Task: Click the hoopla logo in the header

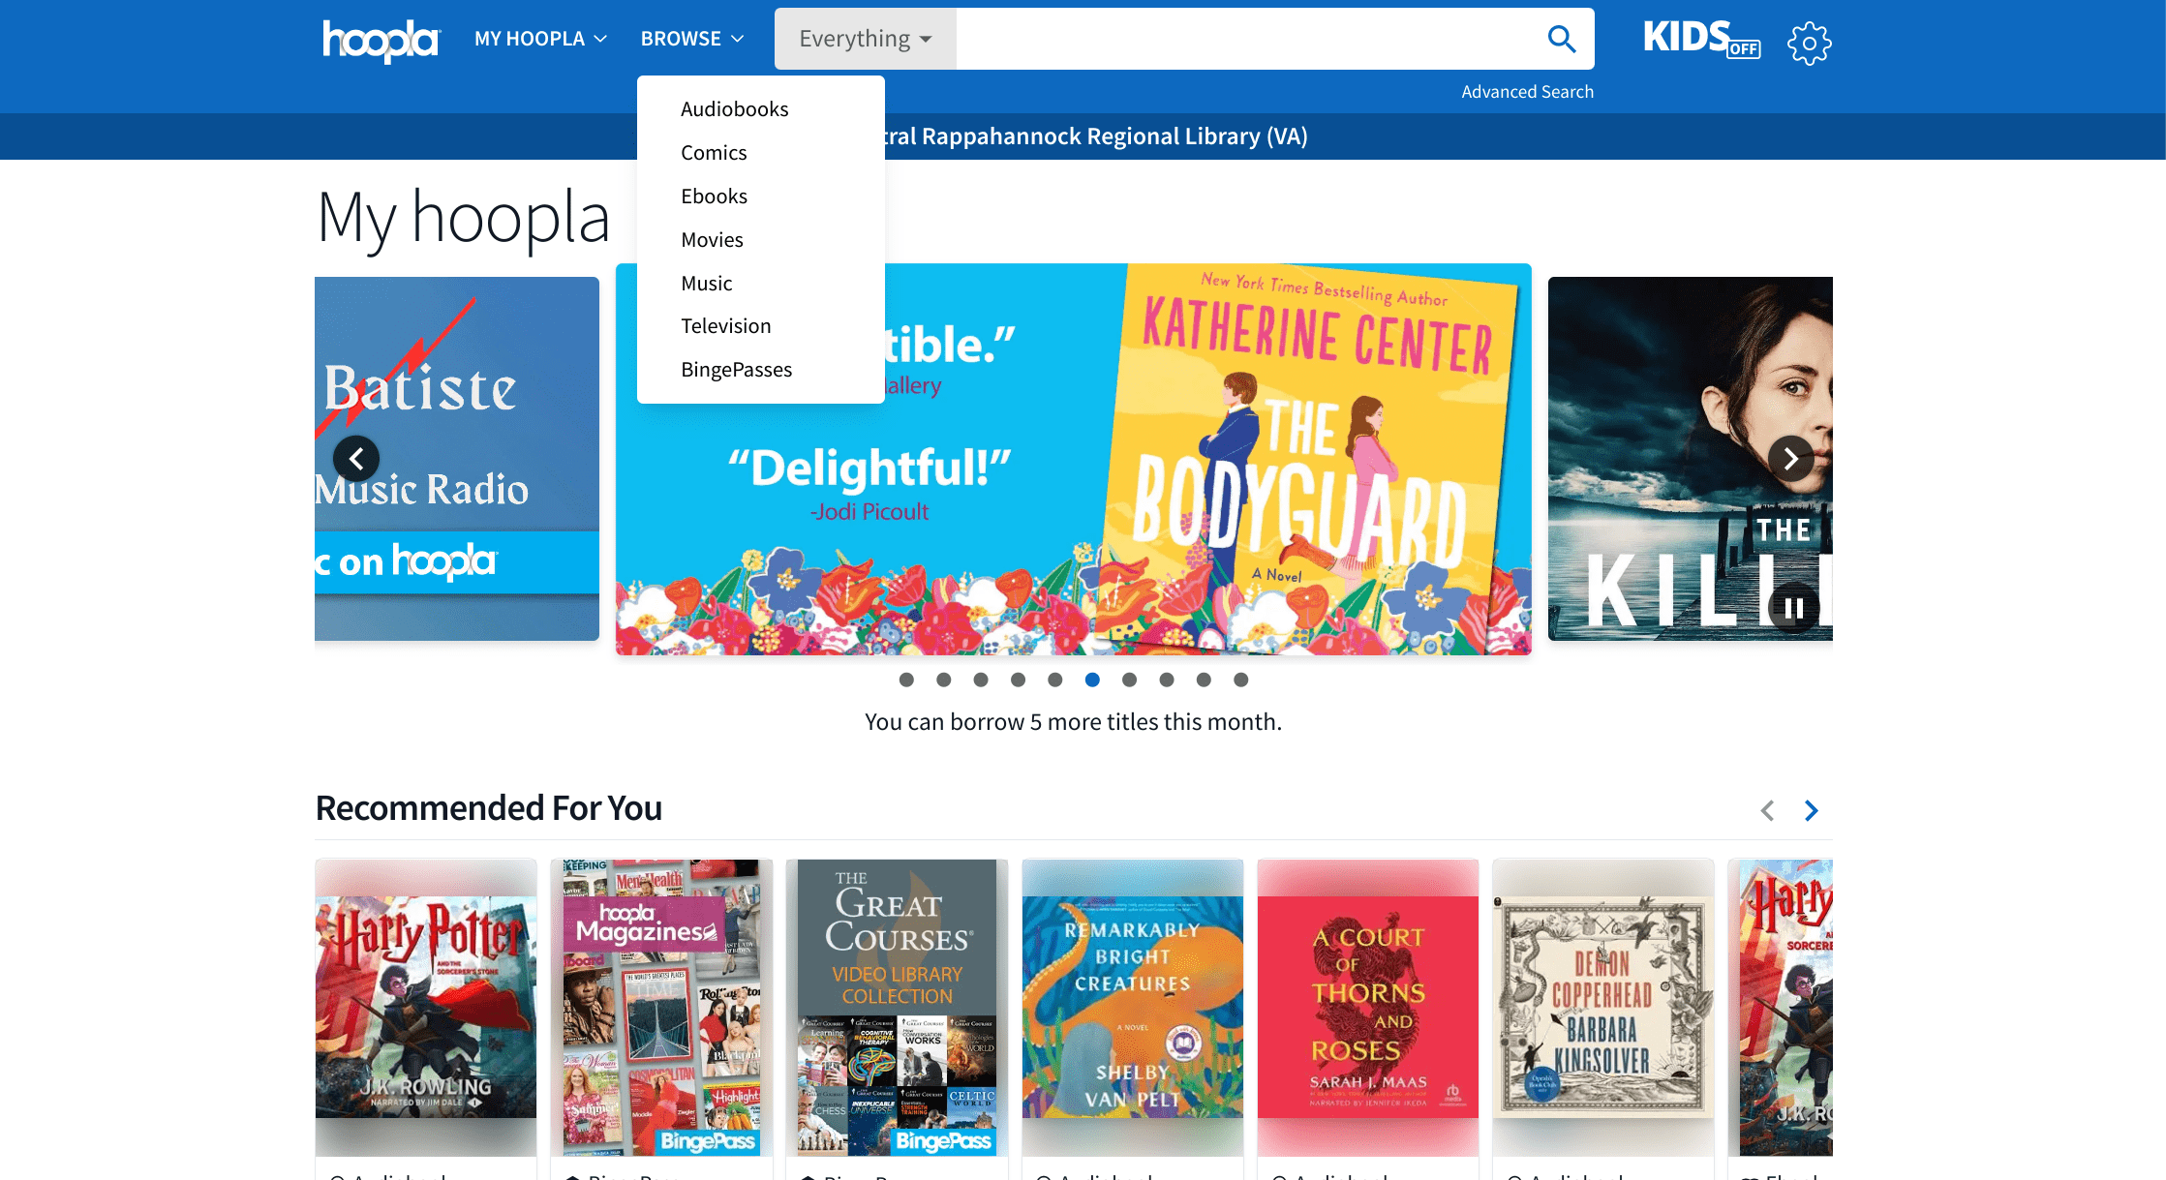Action: coord(381,40)
